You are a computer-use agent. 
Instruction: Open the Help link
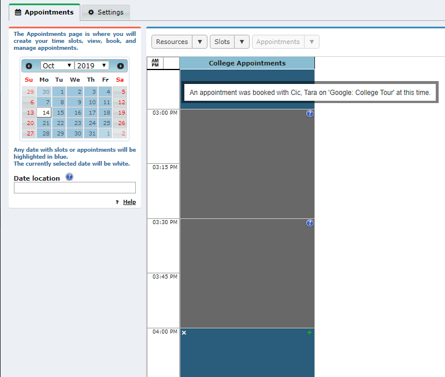[129, 202]
